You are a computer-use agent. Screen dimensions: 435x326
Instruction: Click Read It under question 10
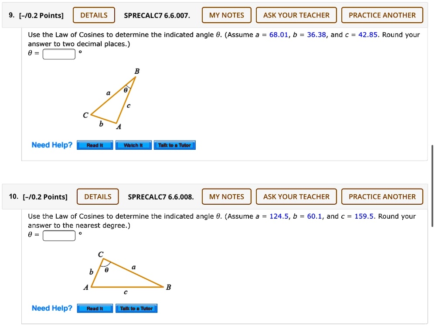pyautogui.click(x=95, y=308)
